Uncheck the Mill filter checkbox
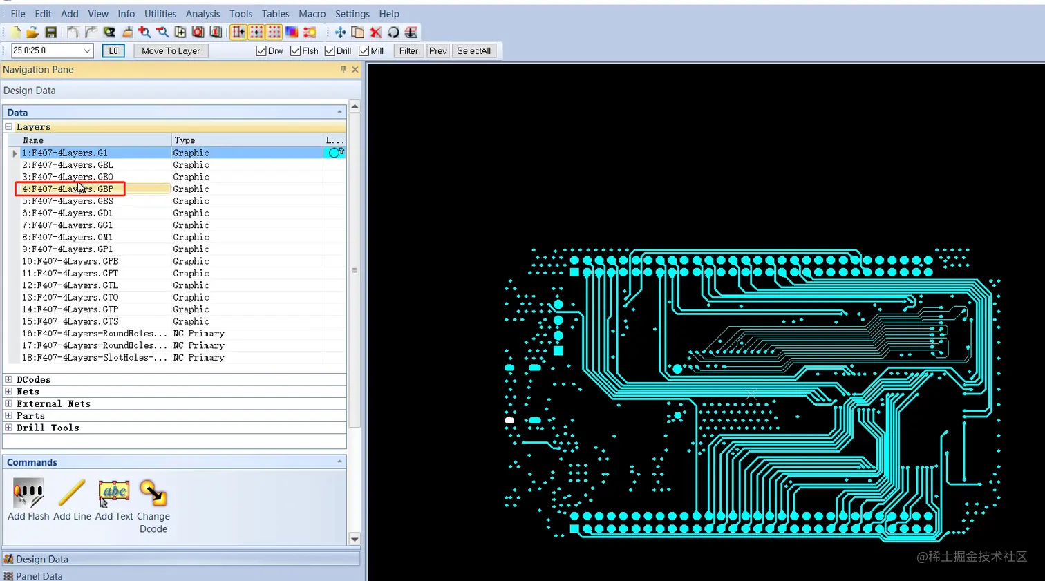This screenshot has height=581, width=1045. (364, 50)
